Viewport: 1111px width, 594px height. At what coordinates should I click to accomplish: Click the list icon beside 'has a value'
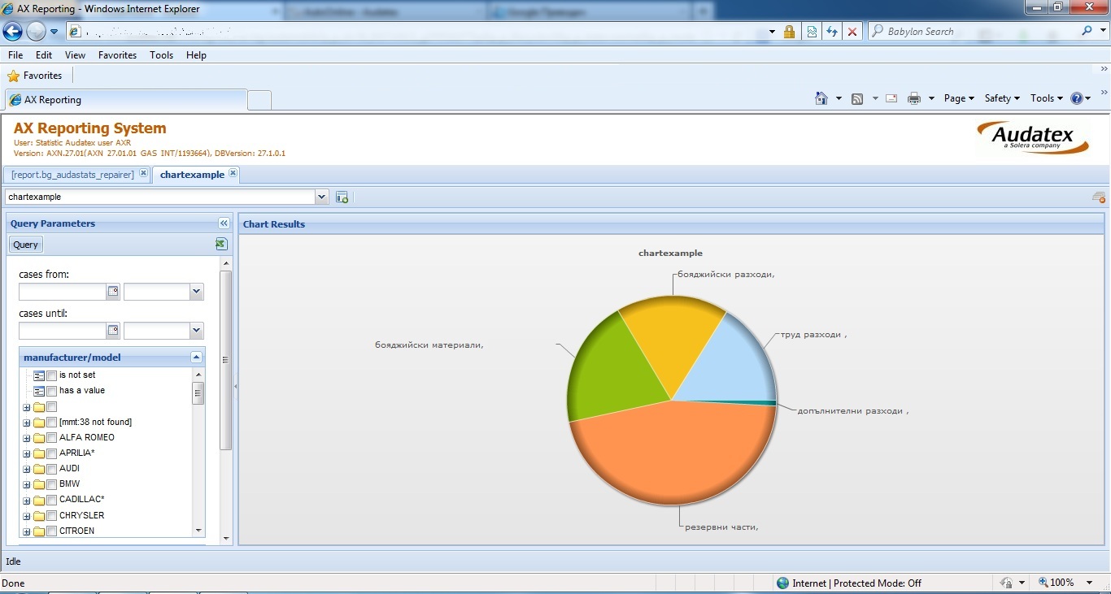tap(39, 391)
